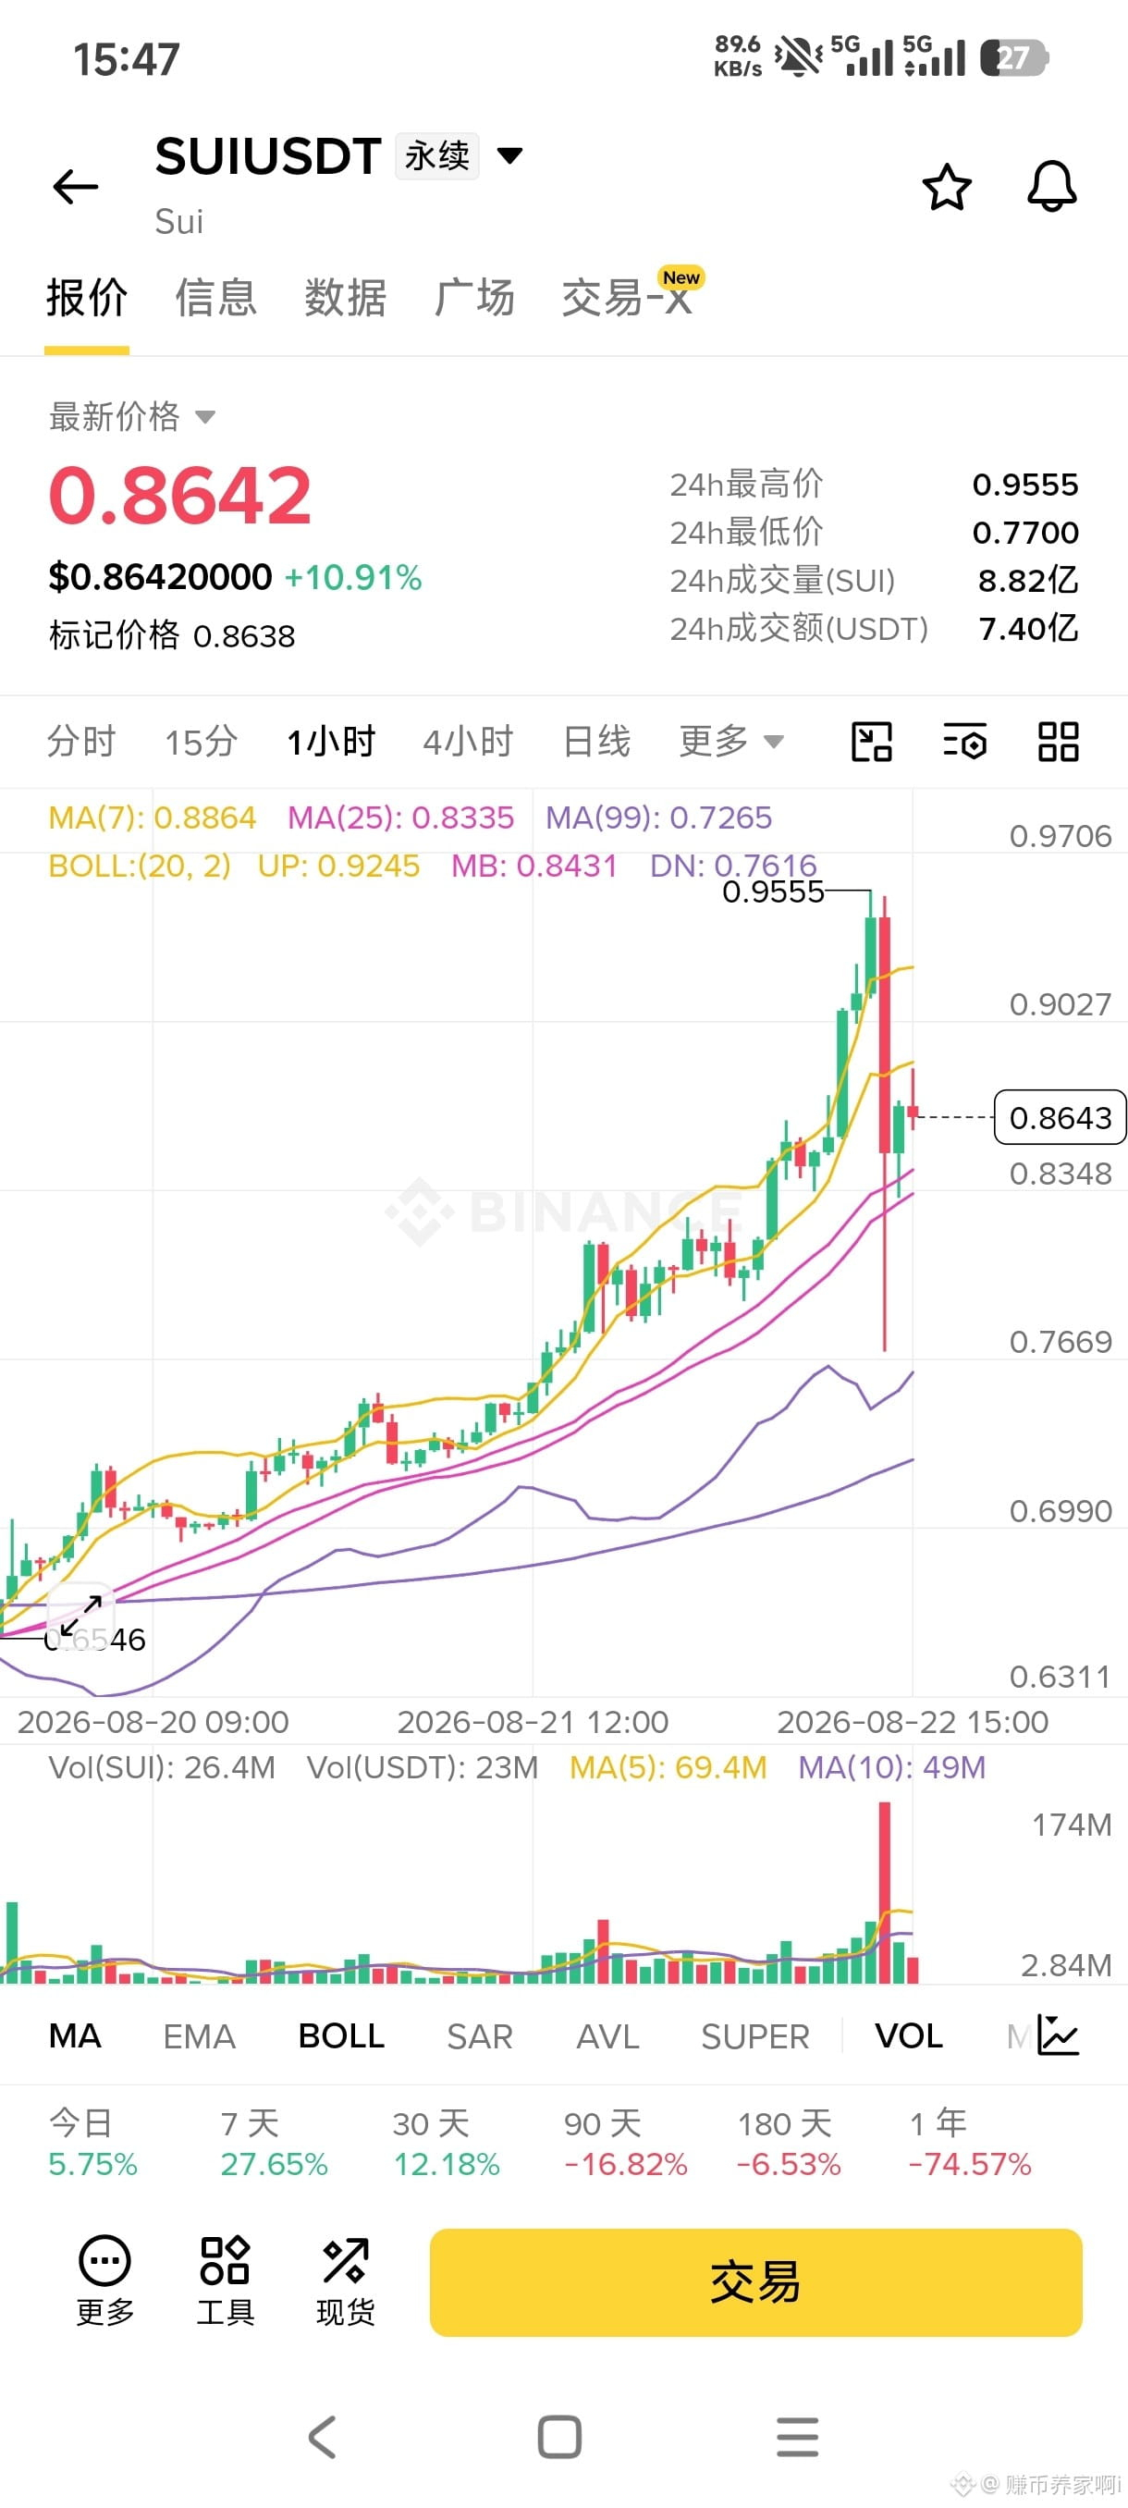Open the 更多 menu at bottom

pos(105,2281)
